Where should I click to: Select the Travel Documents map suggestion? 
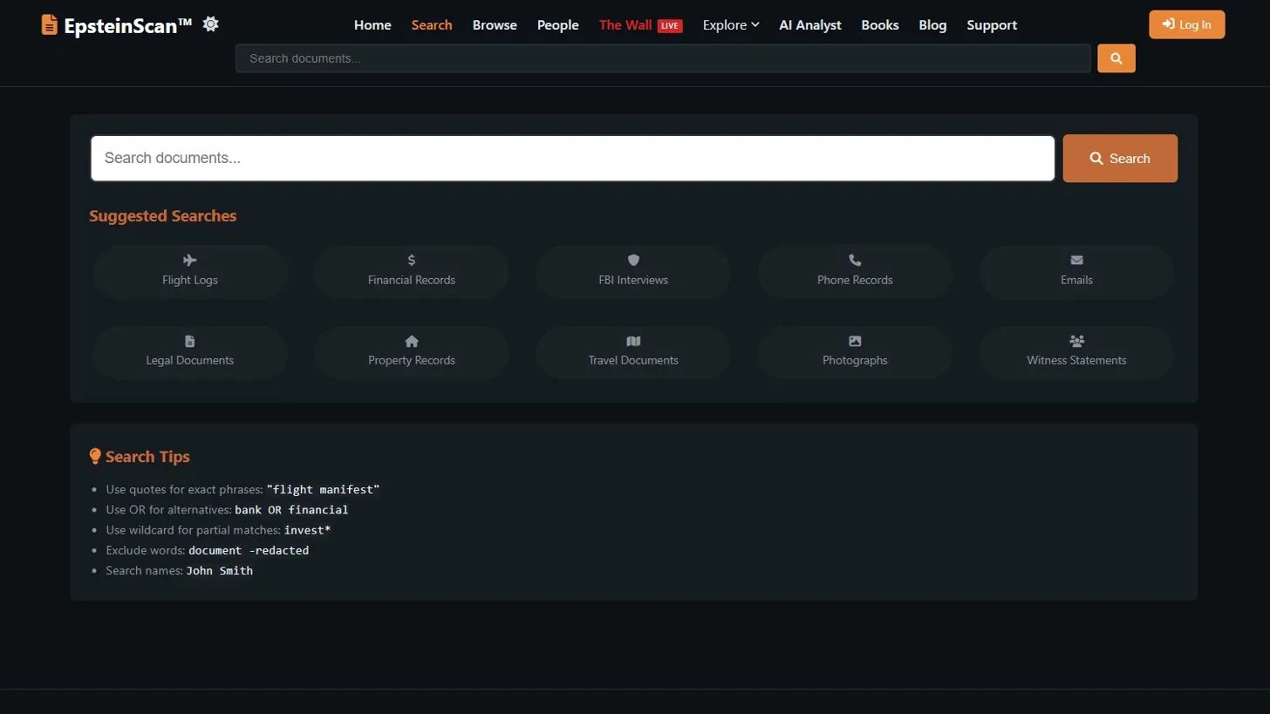coord(633,352)
